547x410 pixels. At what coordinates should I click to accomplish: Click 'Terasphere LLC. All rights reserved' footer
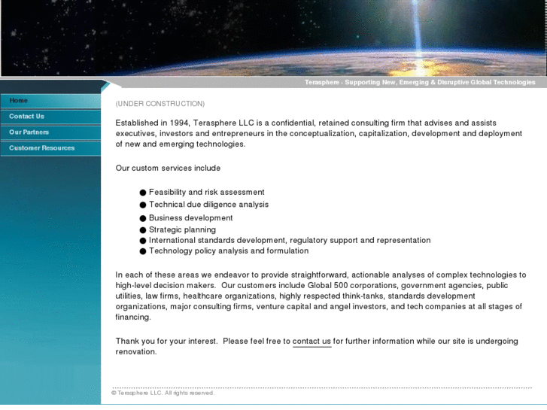tap(163, 393)
